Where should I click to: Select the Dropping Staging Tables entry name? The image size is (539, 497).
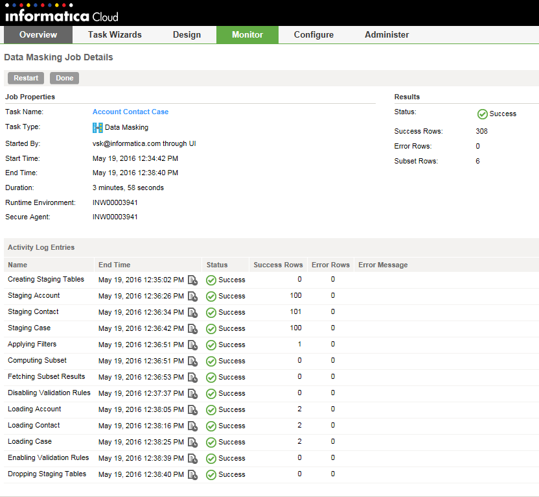47,474
